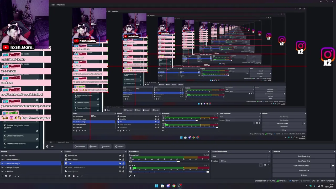Remove the selected source with the trash icon

pyautogui.click(x=69, y=176)
